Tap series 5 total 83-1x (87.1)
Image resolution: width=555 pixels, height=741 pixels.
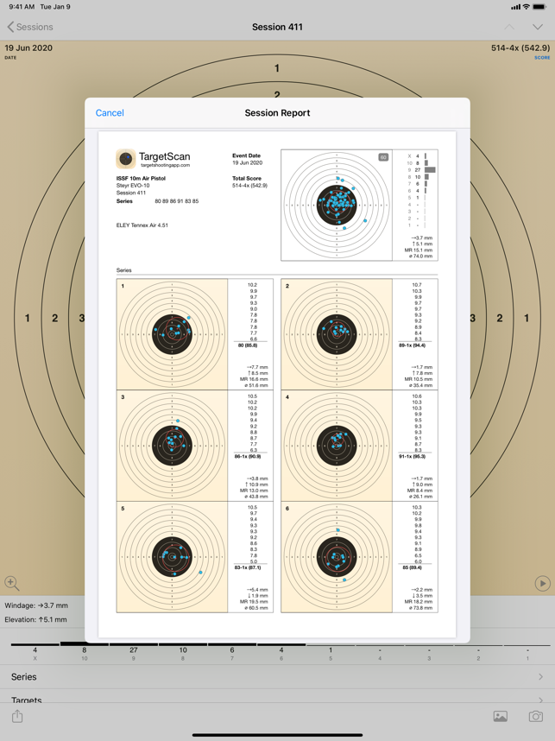(248, 567)
